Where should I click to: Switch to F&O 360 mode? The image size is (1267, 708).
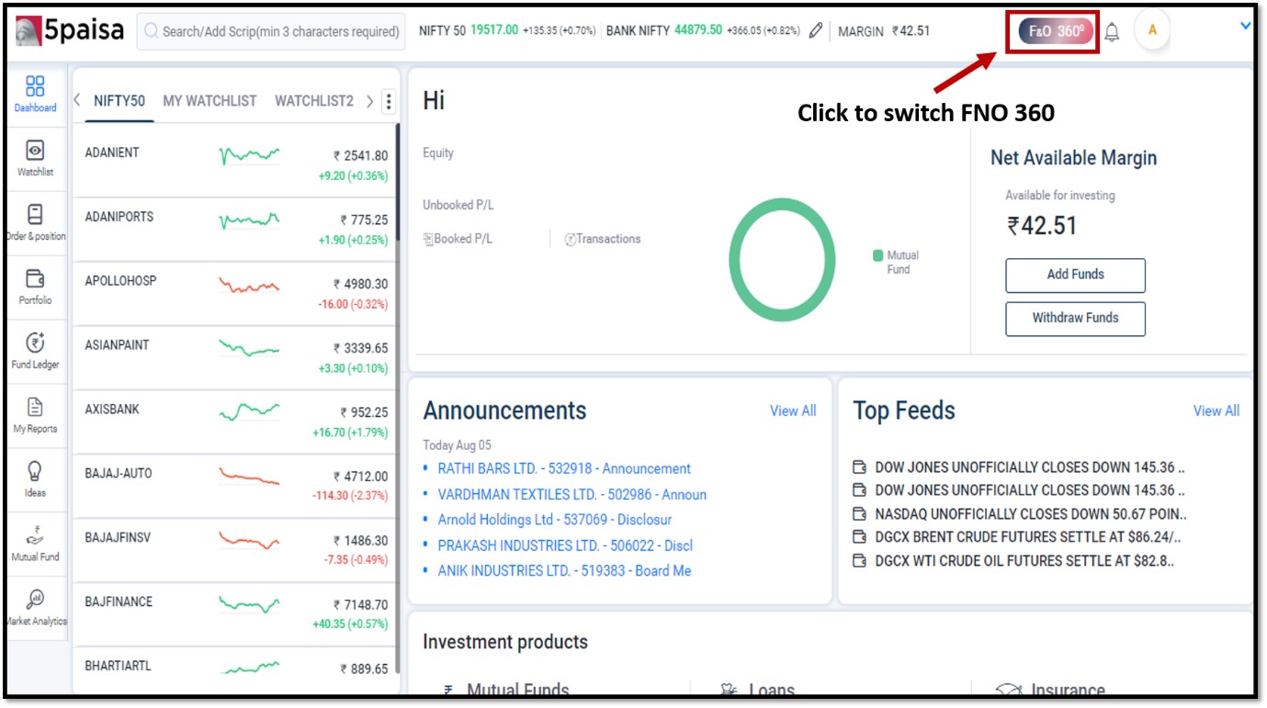coord(1056,31)
